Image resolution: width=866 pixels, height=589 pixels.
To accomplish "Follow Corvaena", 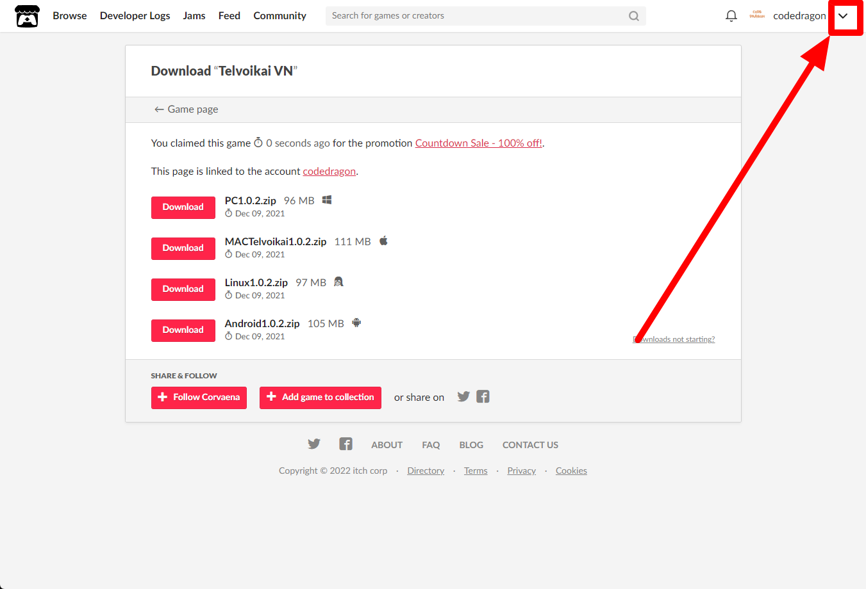I will pyautogui.click(x=199, y=398).
